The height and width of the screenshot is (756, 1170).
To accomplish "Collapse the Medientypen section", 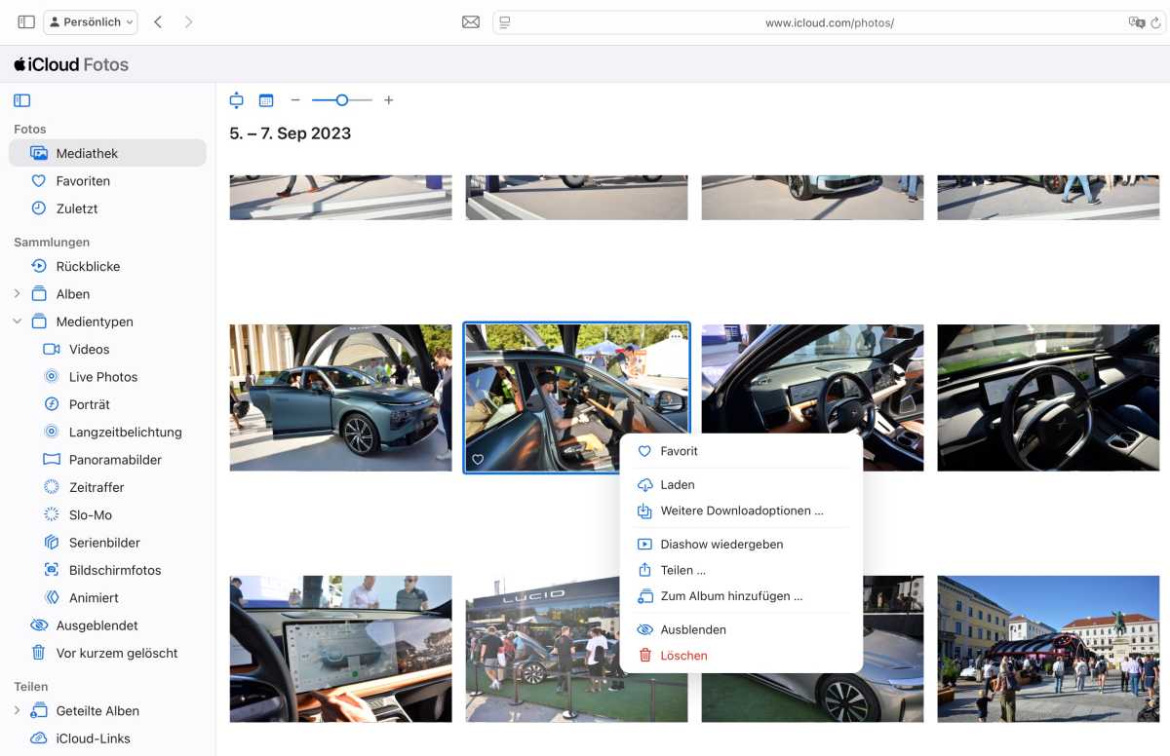I will coord(17,321).
